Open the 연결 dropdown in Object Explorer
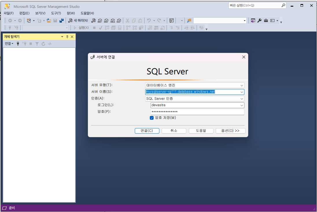317x212 pixels. [x=9, y=44]
